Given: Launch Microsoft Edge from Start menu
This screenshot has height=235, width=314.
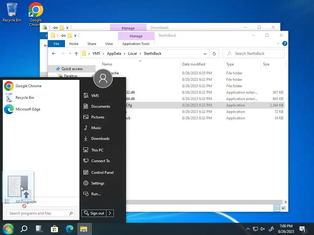Looking at the screenshot, I should click(22, 109).
